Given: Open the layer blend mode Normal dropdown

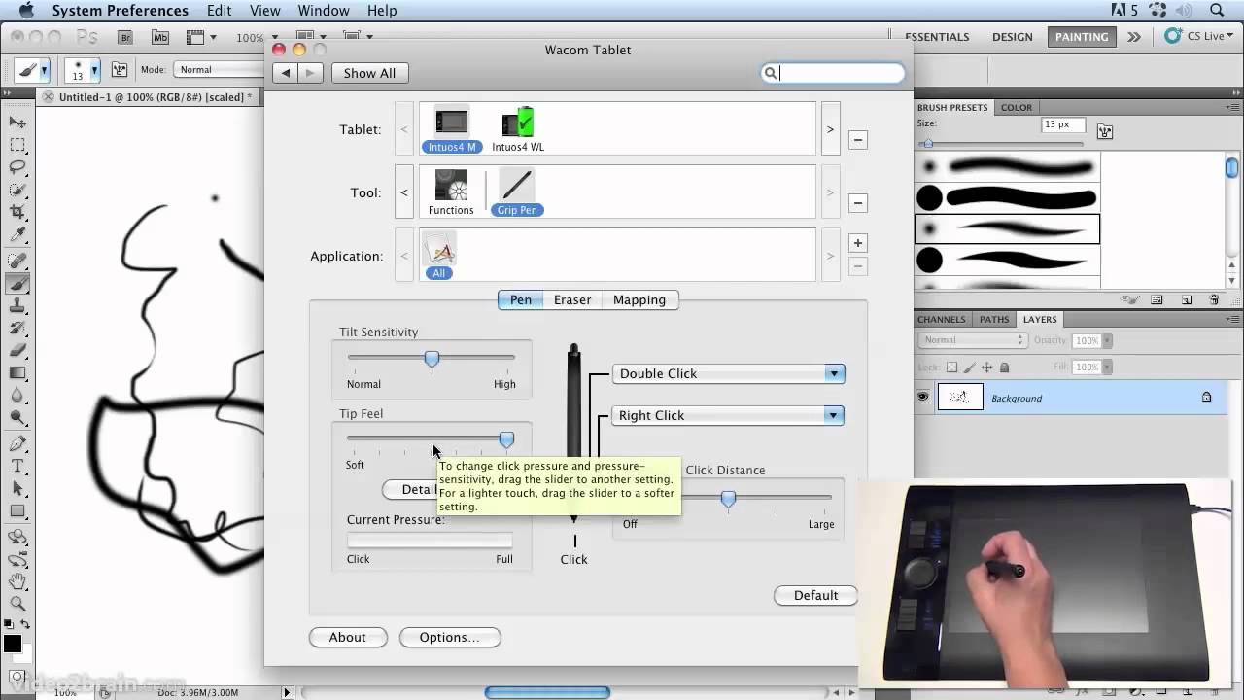Looking at the screenshot, I should 972,340.
